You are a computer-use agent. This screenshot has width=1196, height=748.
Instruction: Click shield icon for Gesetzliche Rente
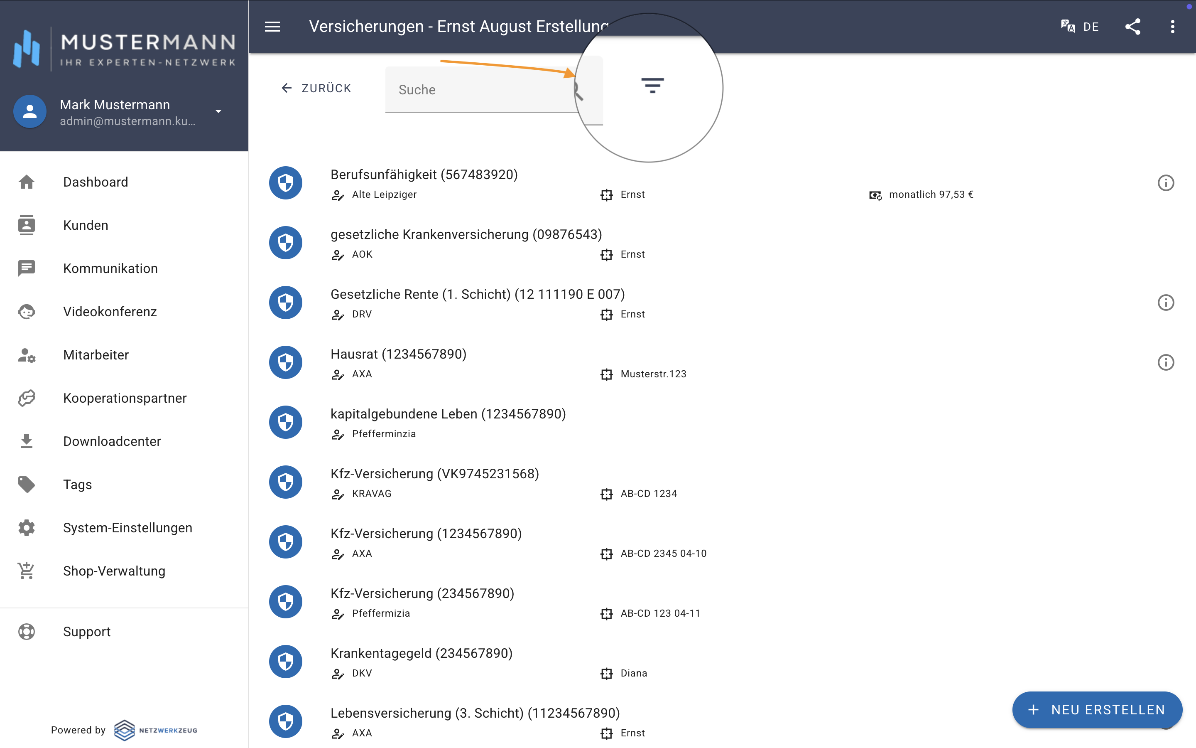point(286,303)
